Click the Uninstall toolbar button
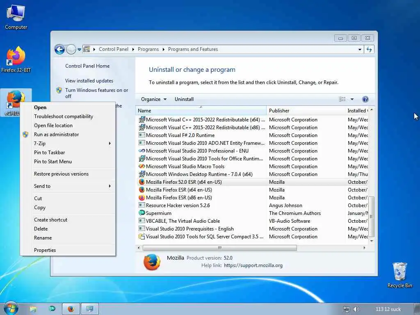This screenshot has height=315, width=420. point(184,99)
